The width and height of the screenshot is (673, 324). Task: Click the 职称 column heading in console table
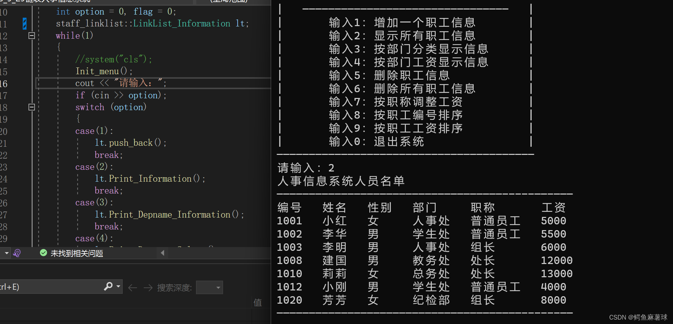pos(483,208)
